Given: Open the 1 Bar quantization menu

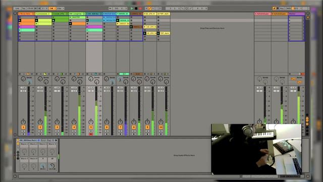Looking at the screenshot, I should [60, 9].
